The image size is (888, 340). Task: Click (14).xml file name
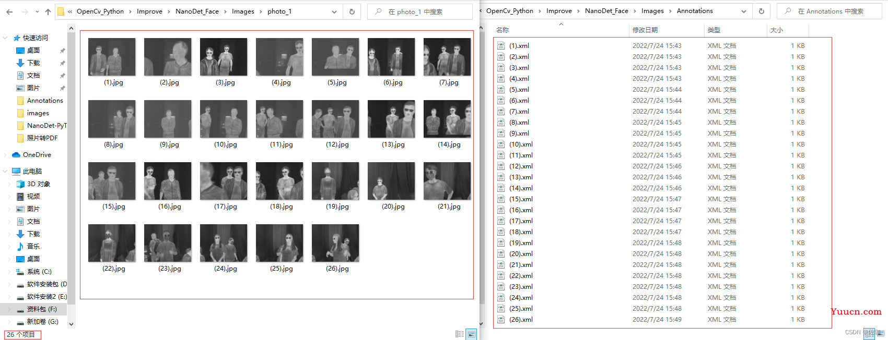tap(521, 188)
